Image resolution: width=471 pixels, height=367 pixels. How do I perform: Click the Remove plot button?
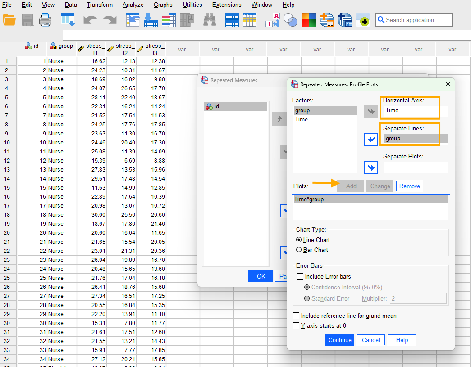[409, 186]
